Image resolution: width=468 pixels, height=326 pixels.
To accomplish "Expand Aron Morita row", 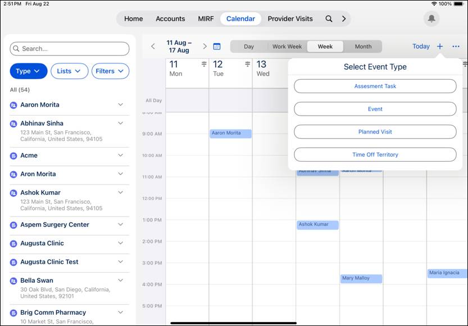I will click(x=120, y=174).
